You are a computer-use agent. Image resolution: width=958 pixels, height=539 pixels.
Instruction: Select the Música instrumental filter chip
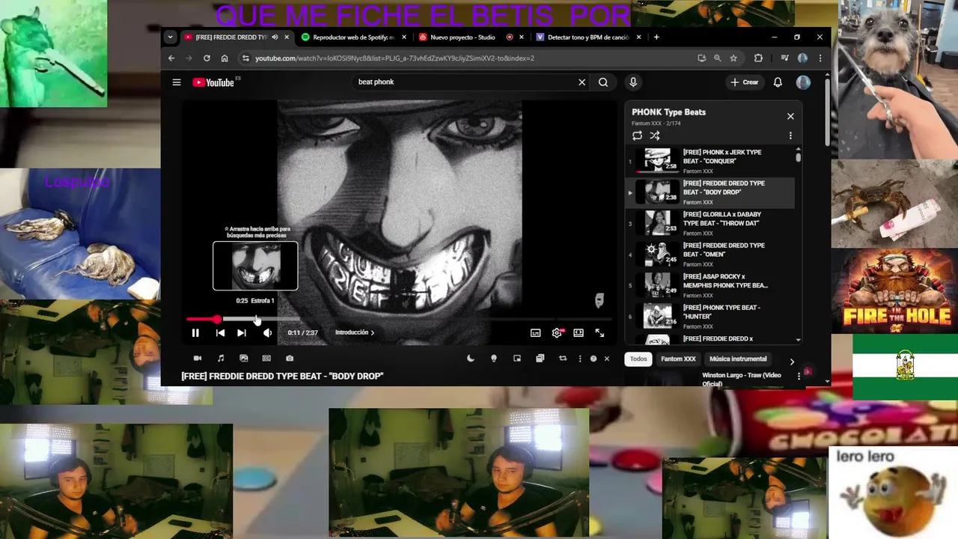(738, 359)
